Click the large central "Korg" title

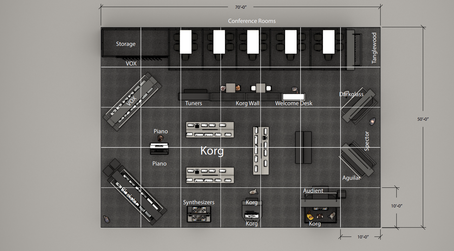(x=212, y=151)
